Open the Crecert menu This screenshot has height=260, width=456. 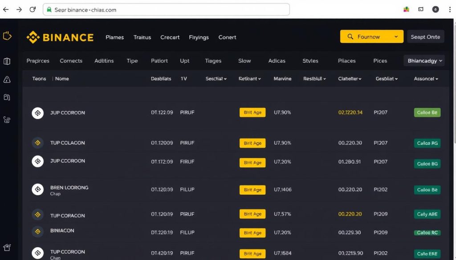170,37
